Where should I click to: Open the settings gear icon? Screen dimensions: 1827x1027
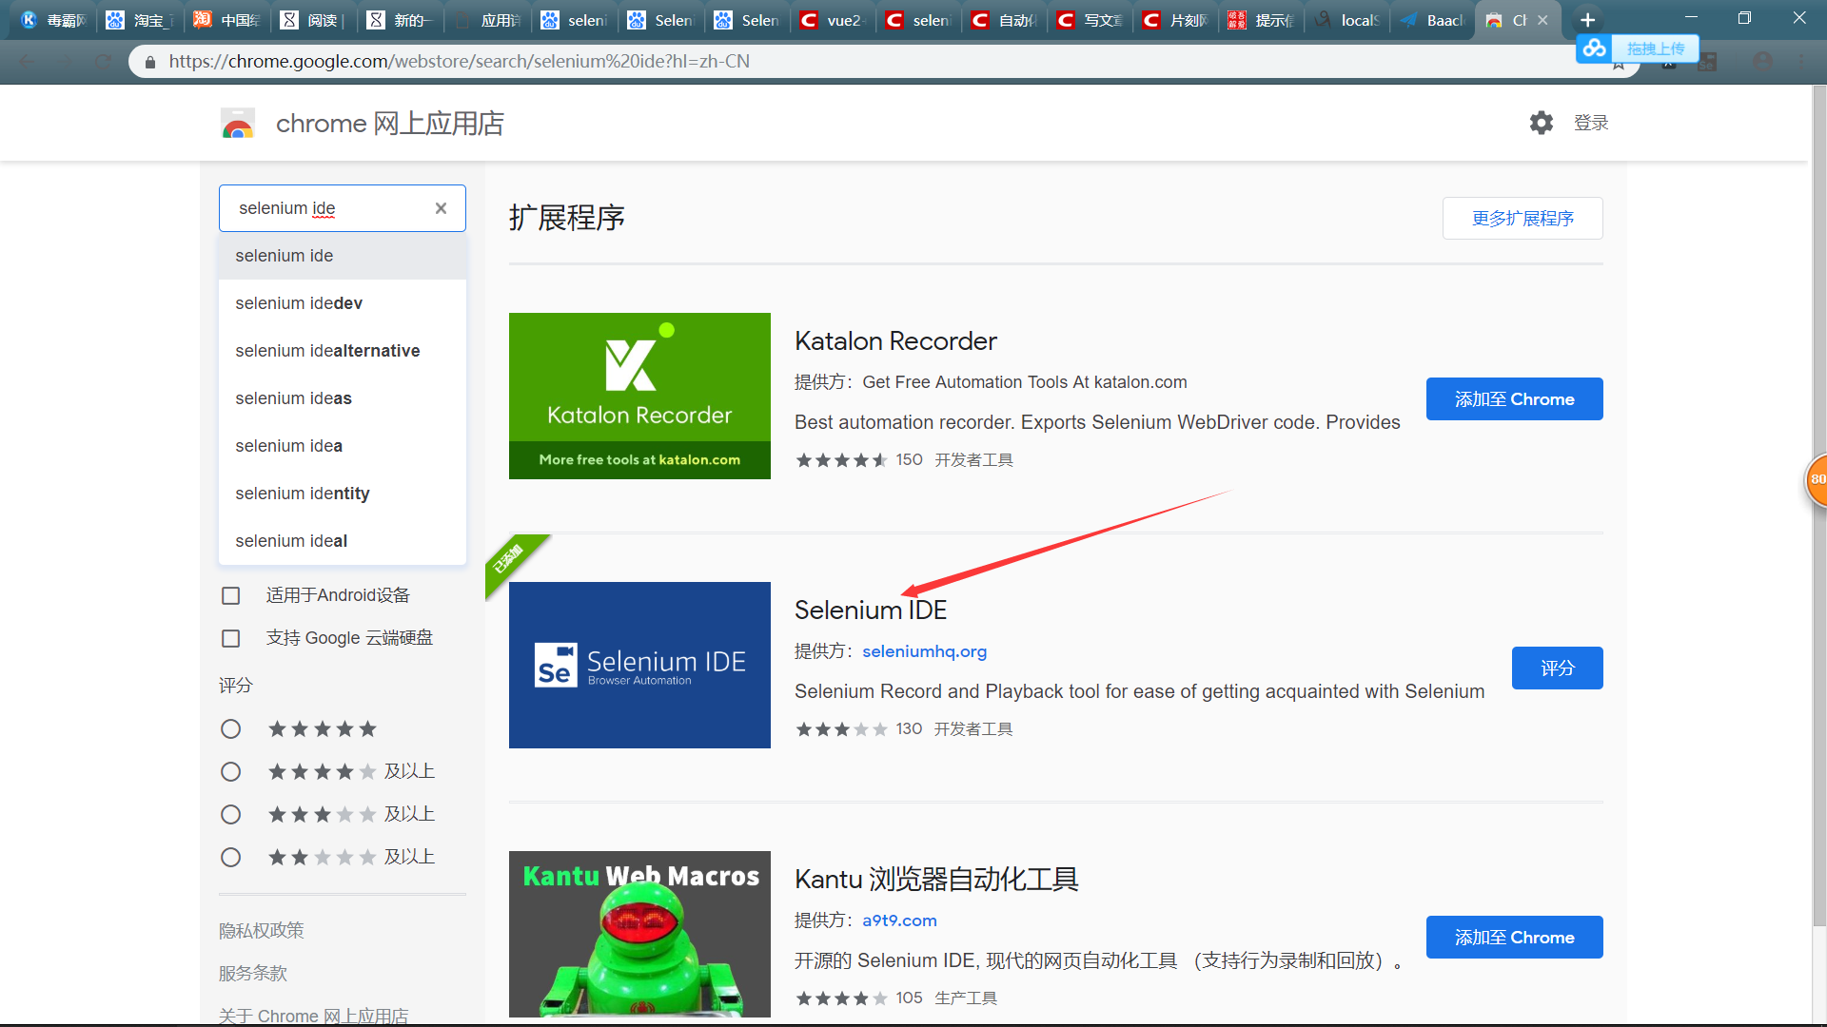(x=1542, y=123)
